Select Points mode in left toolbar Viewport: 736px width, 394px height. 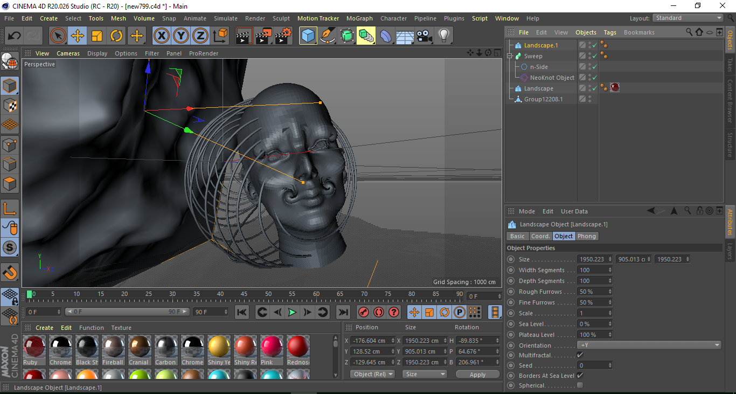click(10, 144)
